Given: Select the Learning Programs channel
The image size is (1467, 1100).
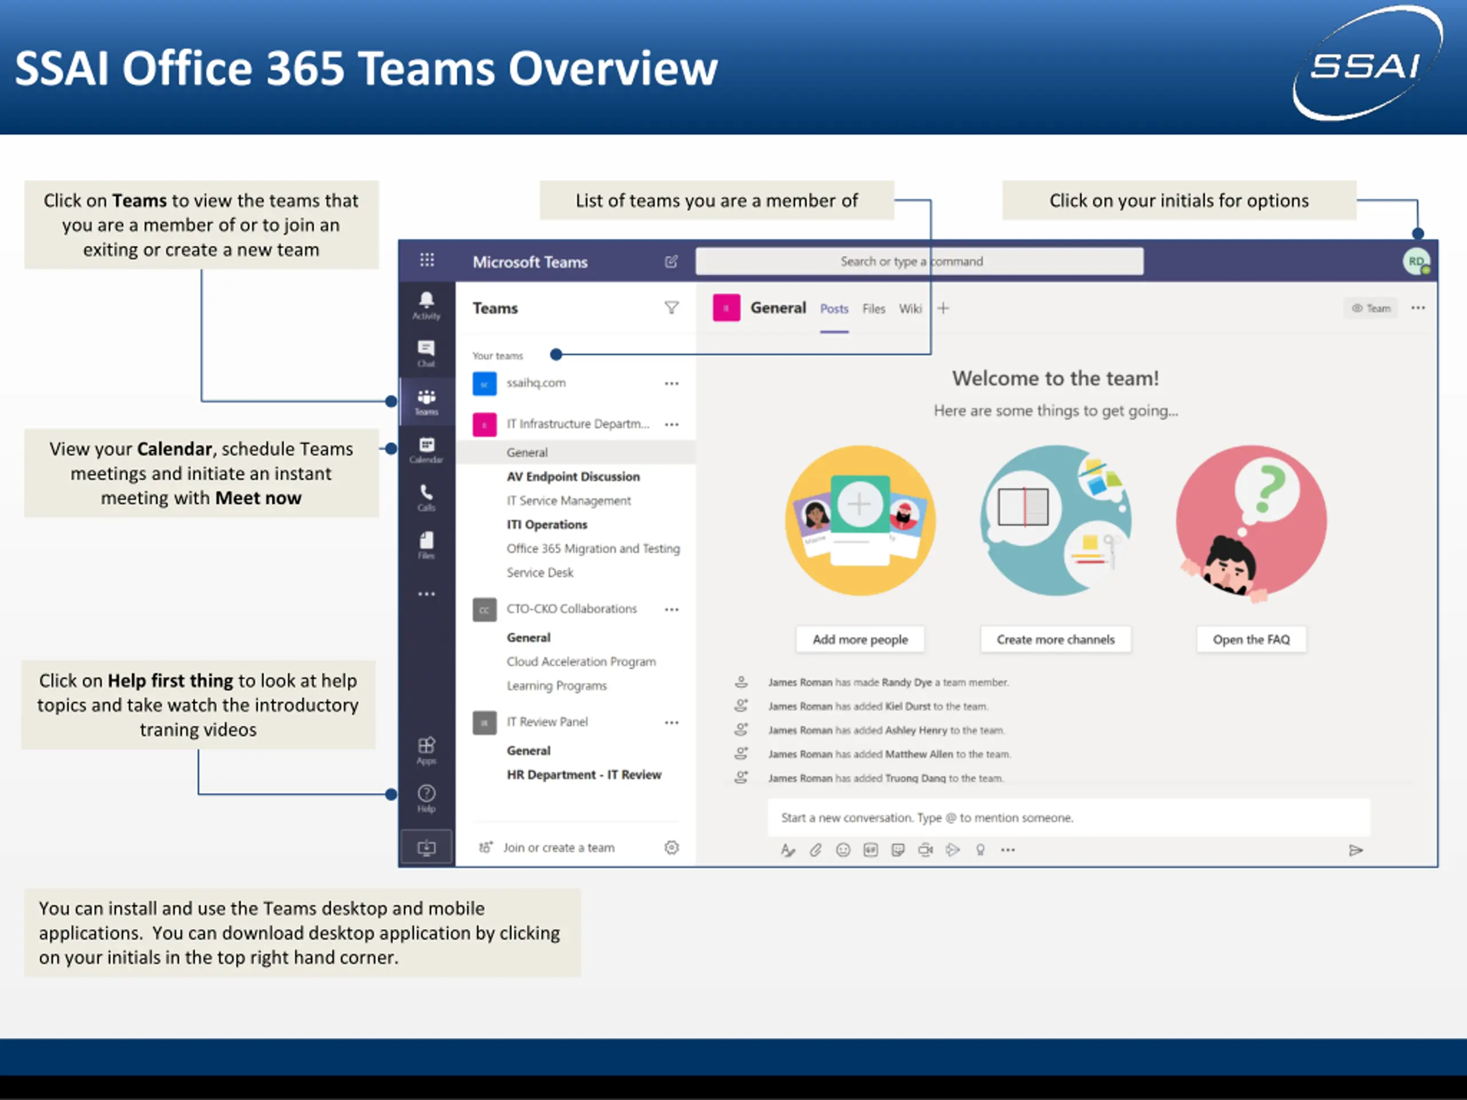Looking at the screenshot, I should pos(556,686).
